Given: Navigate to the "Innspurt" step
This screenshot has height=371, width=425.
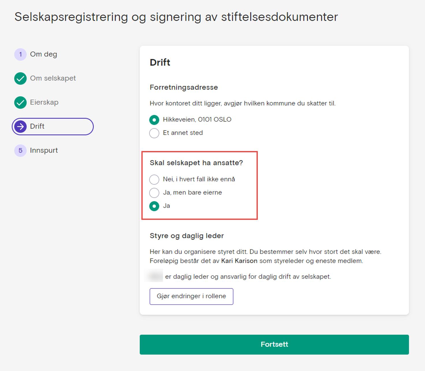Looking at the screenshot, I should point(44,151).
